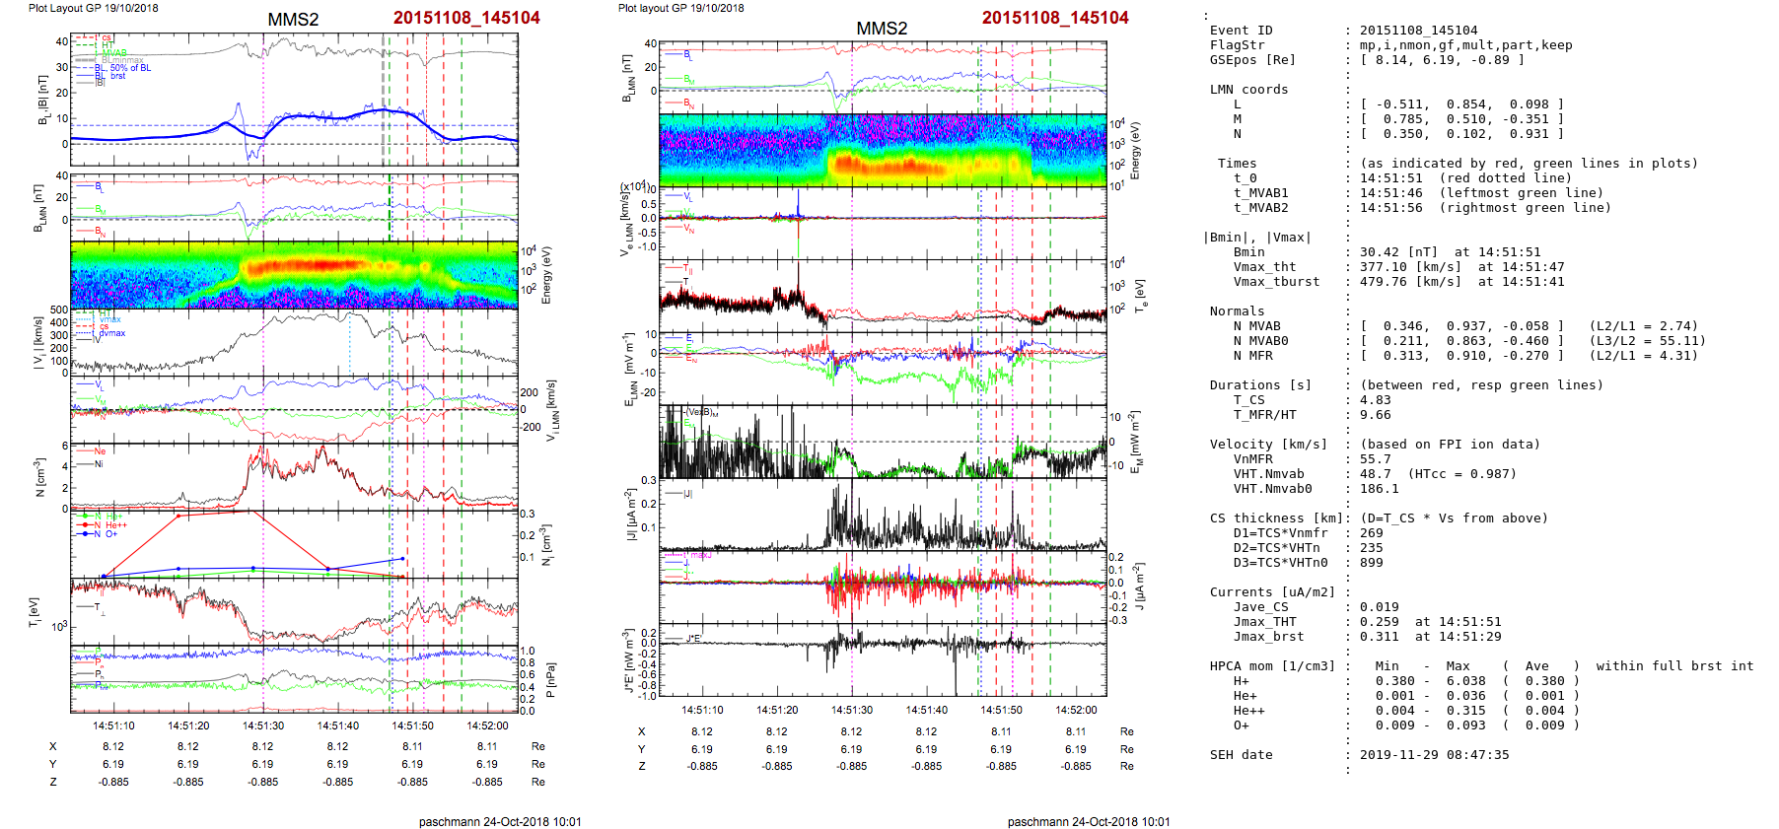Click the paschmann footer under left plot
The width and height of the screenshot is (1779, 829).
(500, 821)
